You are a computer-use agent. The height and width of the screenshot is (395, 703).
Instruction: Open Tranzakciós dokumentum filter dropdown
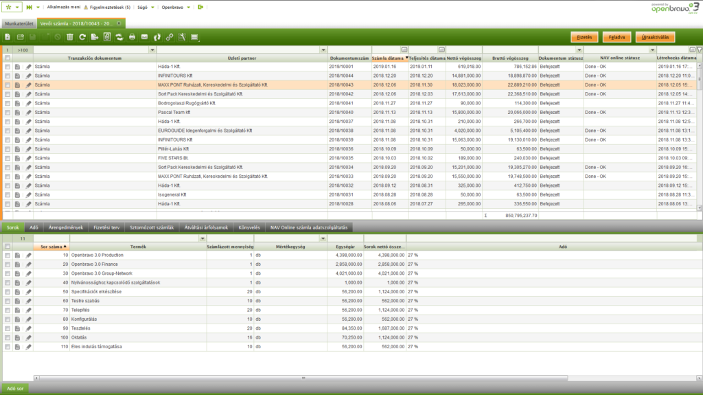tap(152, 50)
